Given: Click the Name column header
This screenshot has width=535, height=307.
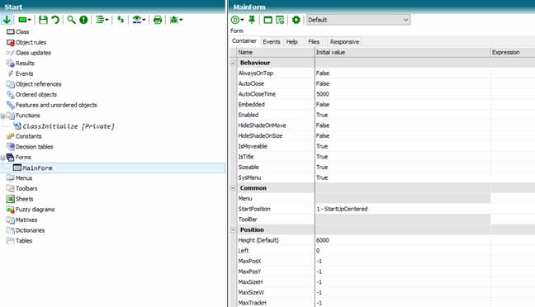Looking at the screenshot, I should click(x=276, y=52).
